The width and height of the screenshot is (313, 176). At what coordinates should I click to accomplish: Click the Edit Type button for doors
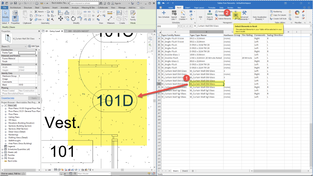click(34, 46)
